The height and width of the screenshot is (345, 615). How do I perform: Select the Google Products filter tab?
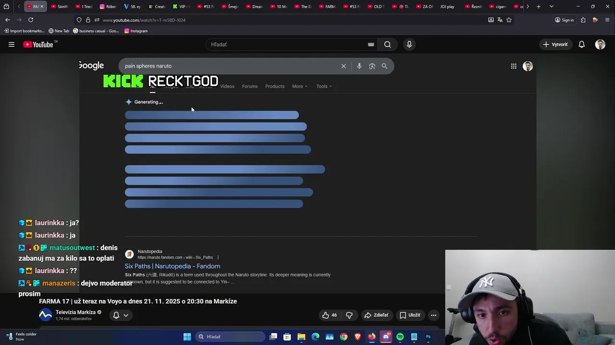coord(275,86)
